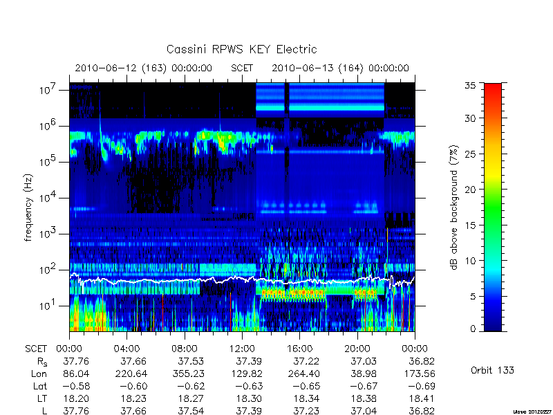Click the LT value '18.38'
Viewport: 553px width, 415px height.
364,399
